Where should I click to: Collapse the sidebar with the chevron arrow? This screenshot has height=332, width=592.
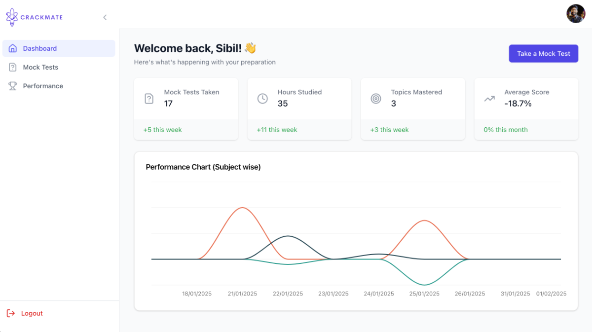click(x=105, y=17)
